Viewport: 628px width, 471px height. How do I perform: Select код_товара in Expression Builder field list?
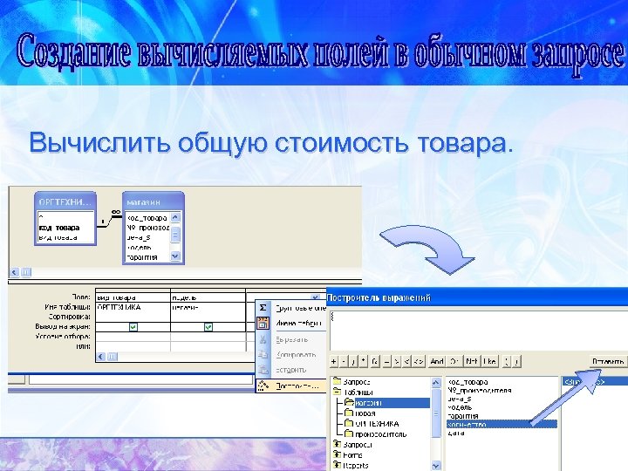tap(468, 382)
